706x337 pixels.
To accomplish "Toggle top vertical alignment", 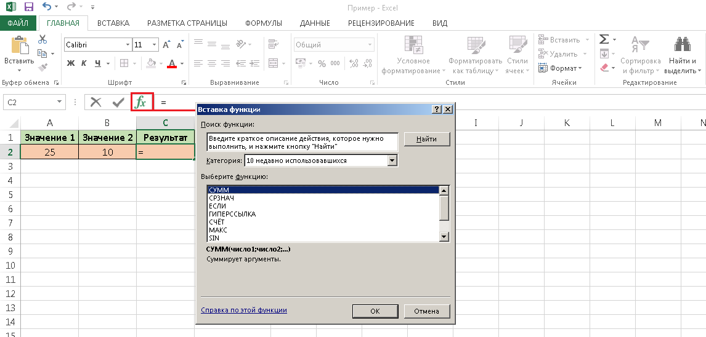I will [x=198, y=43].
